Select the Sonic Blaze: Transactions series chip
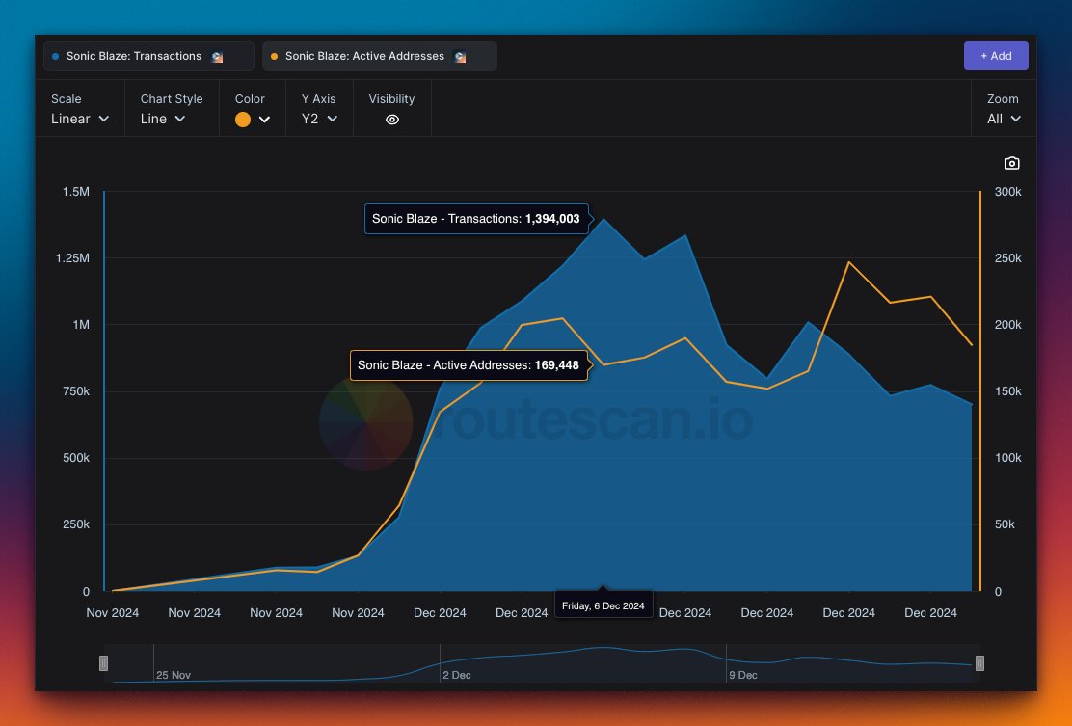The width and height of the screenshot is (1072, 726). tap(148, 56)
